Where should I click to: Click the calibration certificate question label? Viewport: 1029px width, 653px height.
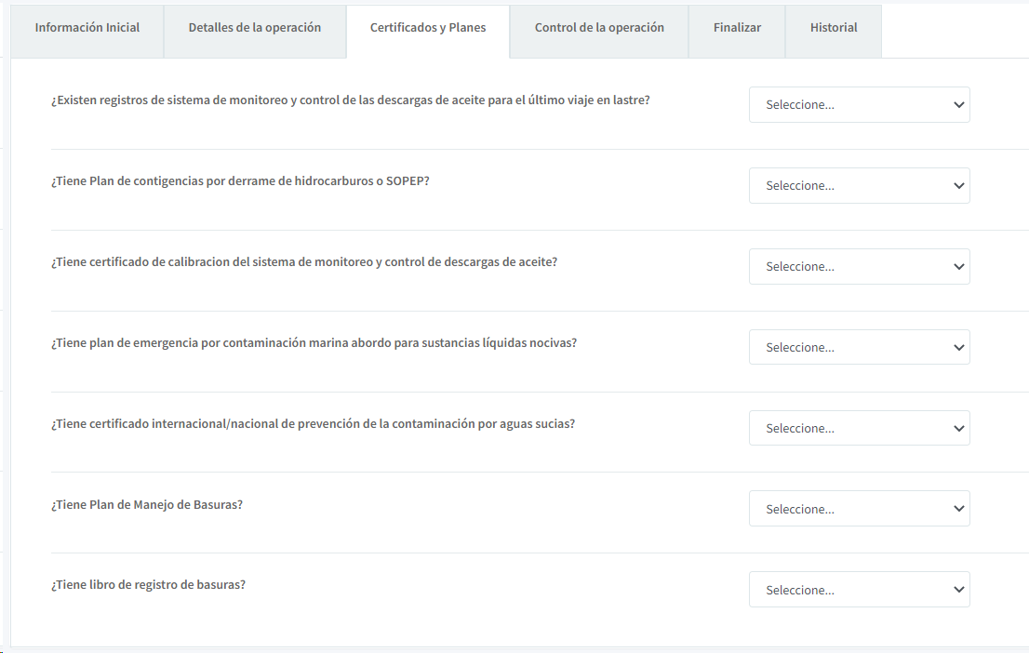tap(304, 262)
